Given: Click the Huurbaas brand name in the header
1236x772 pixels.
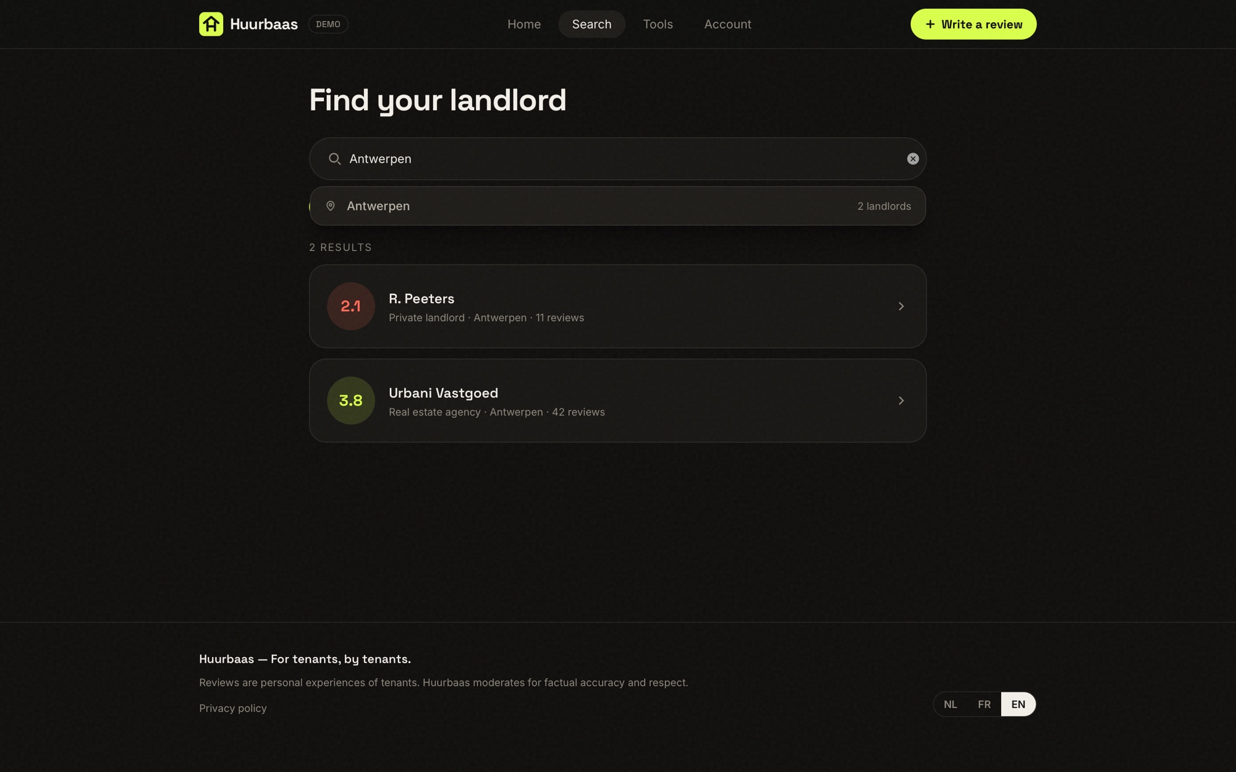Looking at the screenshot, I should (x=264, y=24).
